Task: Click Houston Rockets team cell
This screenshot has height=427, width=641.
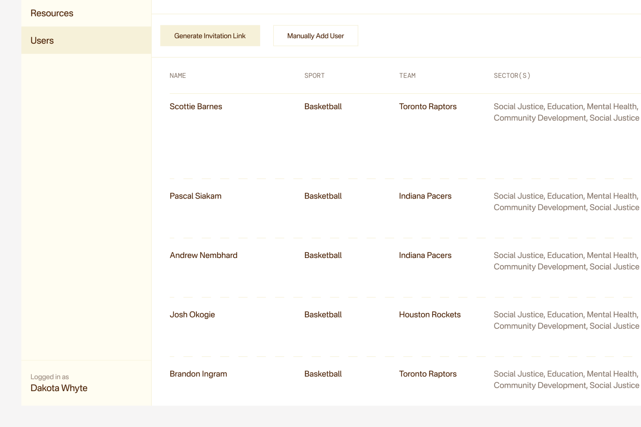Action: tap(429, 315)
